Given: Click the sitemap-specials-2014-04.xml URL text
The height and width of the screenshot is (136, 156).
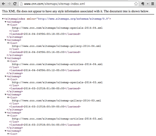Looking at the screenshot, I should 57,28.
